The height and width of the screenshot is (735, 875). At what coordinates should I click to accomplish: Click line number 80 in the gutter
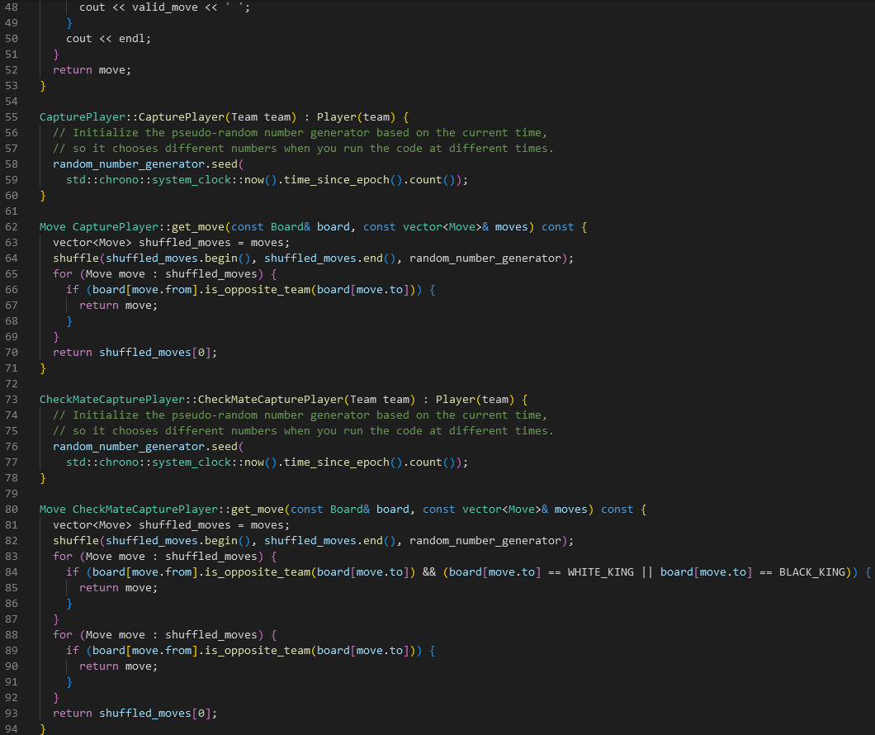[12, 509]
